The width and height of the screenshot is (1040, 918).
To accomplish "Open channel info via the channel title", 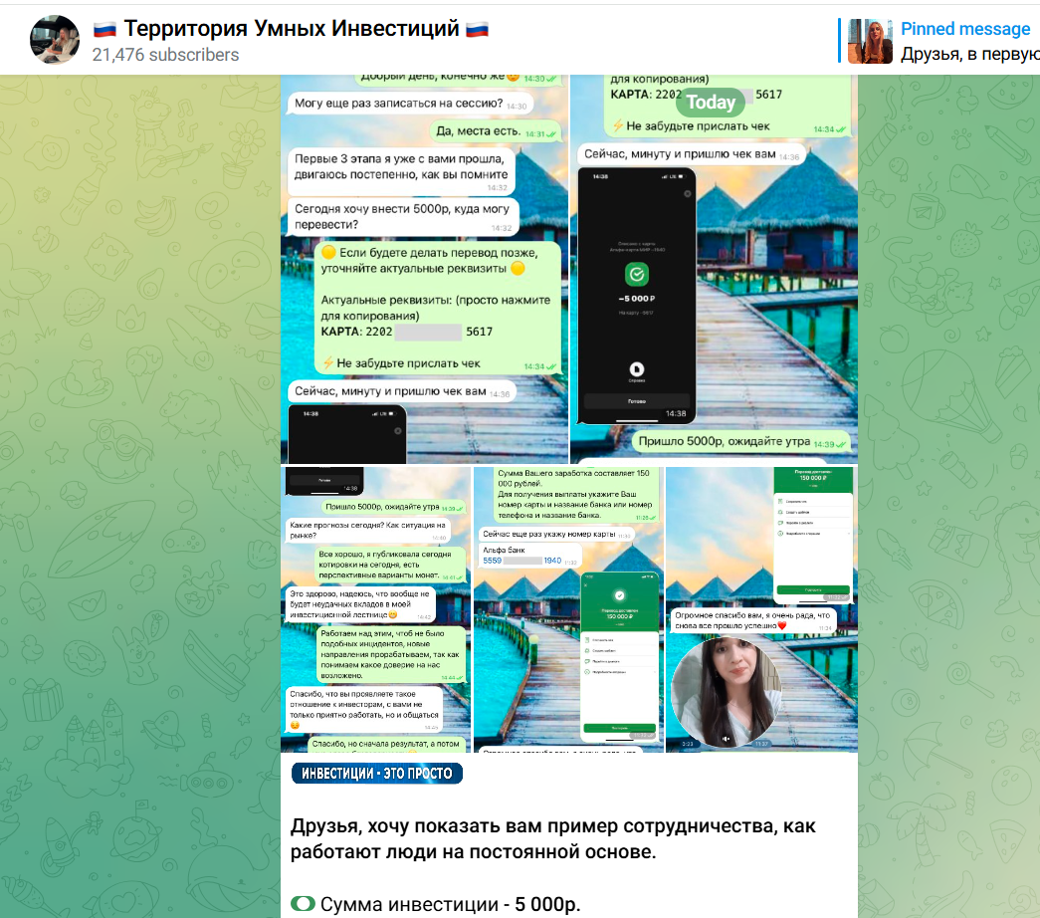I will 291,29.
